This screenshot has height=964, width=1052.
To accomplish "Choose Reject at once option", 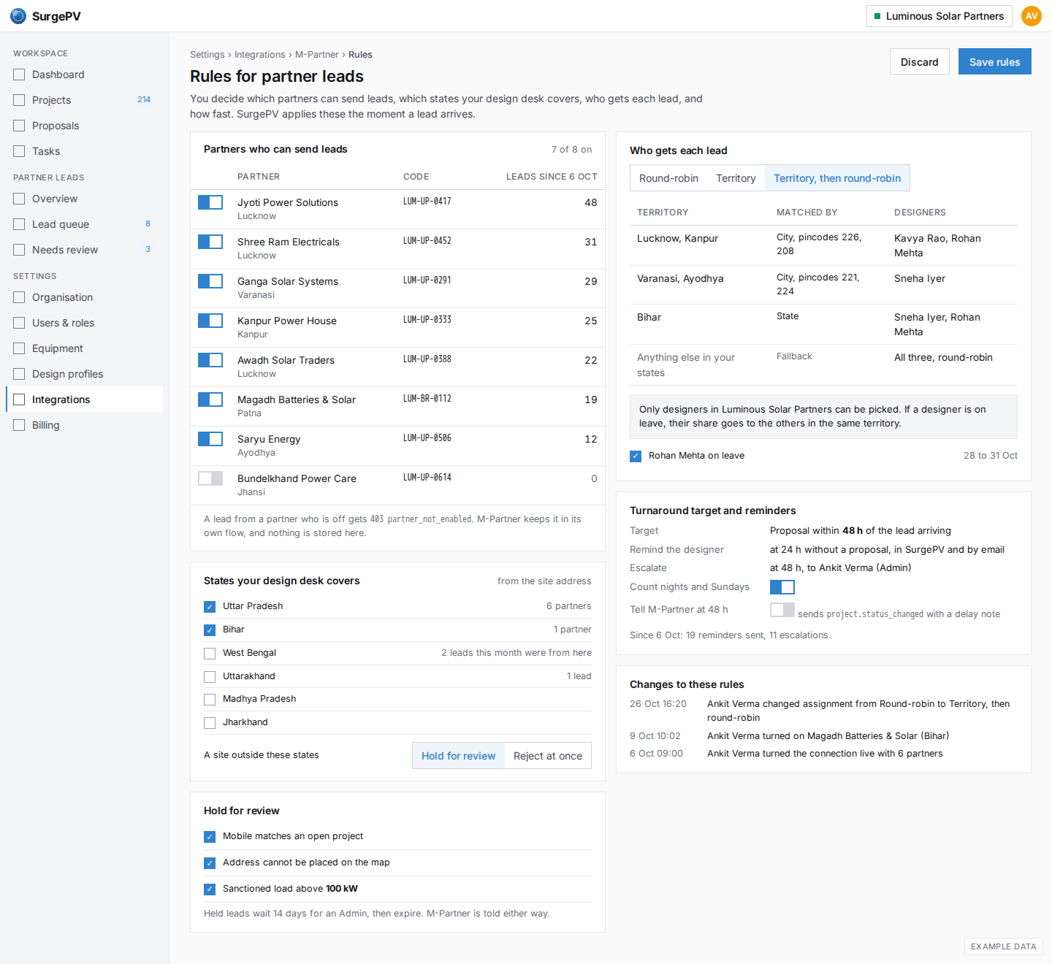I will click(x=548, y=756).
